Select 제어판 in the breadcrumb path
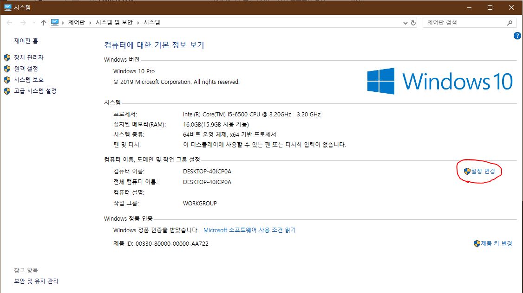Viewport: 523px width, 293px height. click(x=76, y=22)
